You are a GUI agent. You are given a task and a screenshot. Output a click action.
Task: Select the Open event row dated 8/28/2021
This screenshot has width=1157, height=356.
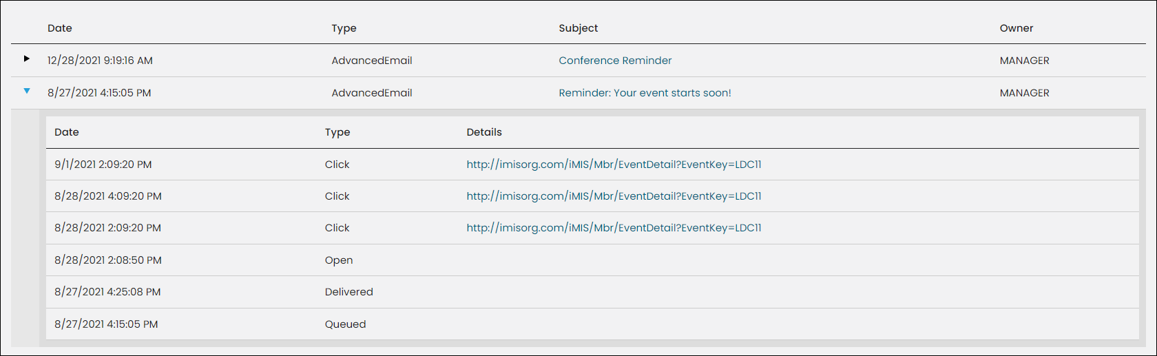(x=592, y=260)
